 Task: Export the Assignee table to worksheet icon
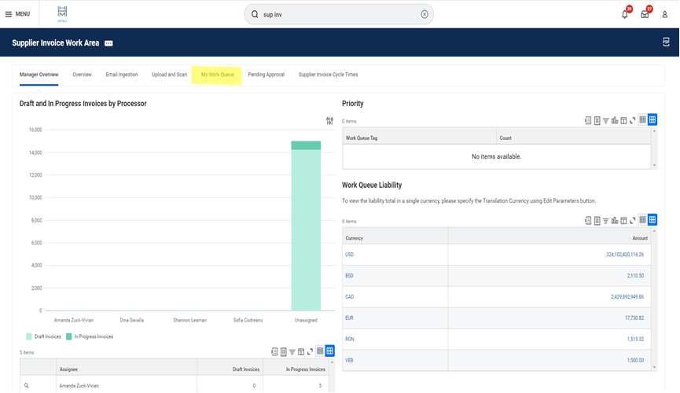tap(283, 352)
